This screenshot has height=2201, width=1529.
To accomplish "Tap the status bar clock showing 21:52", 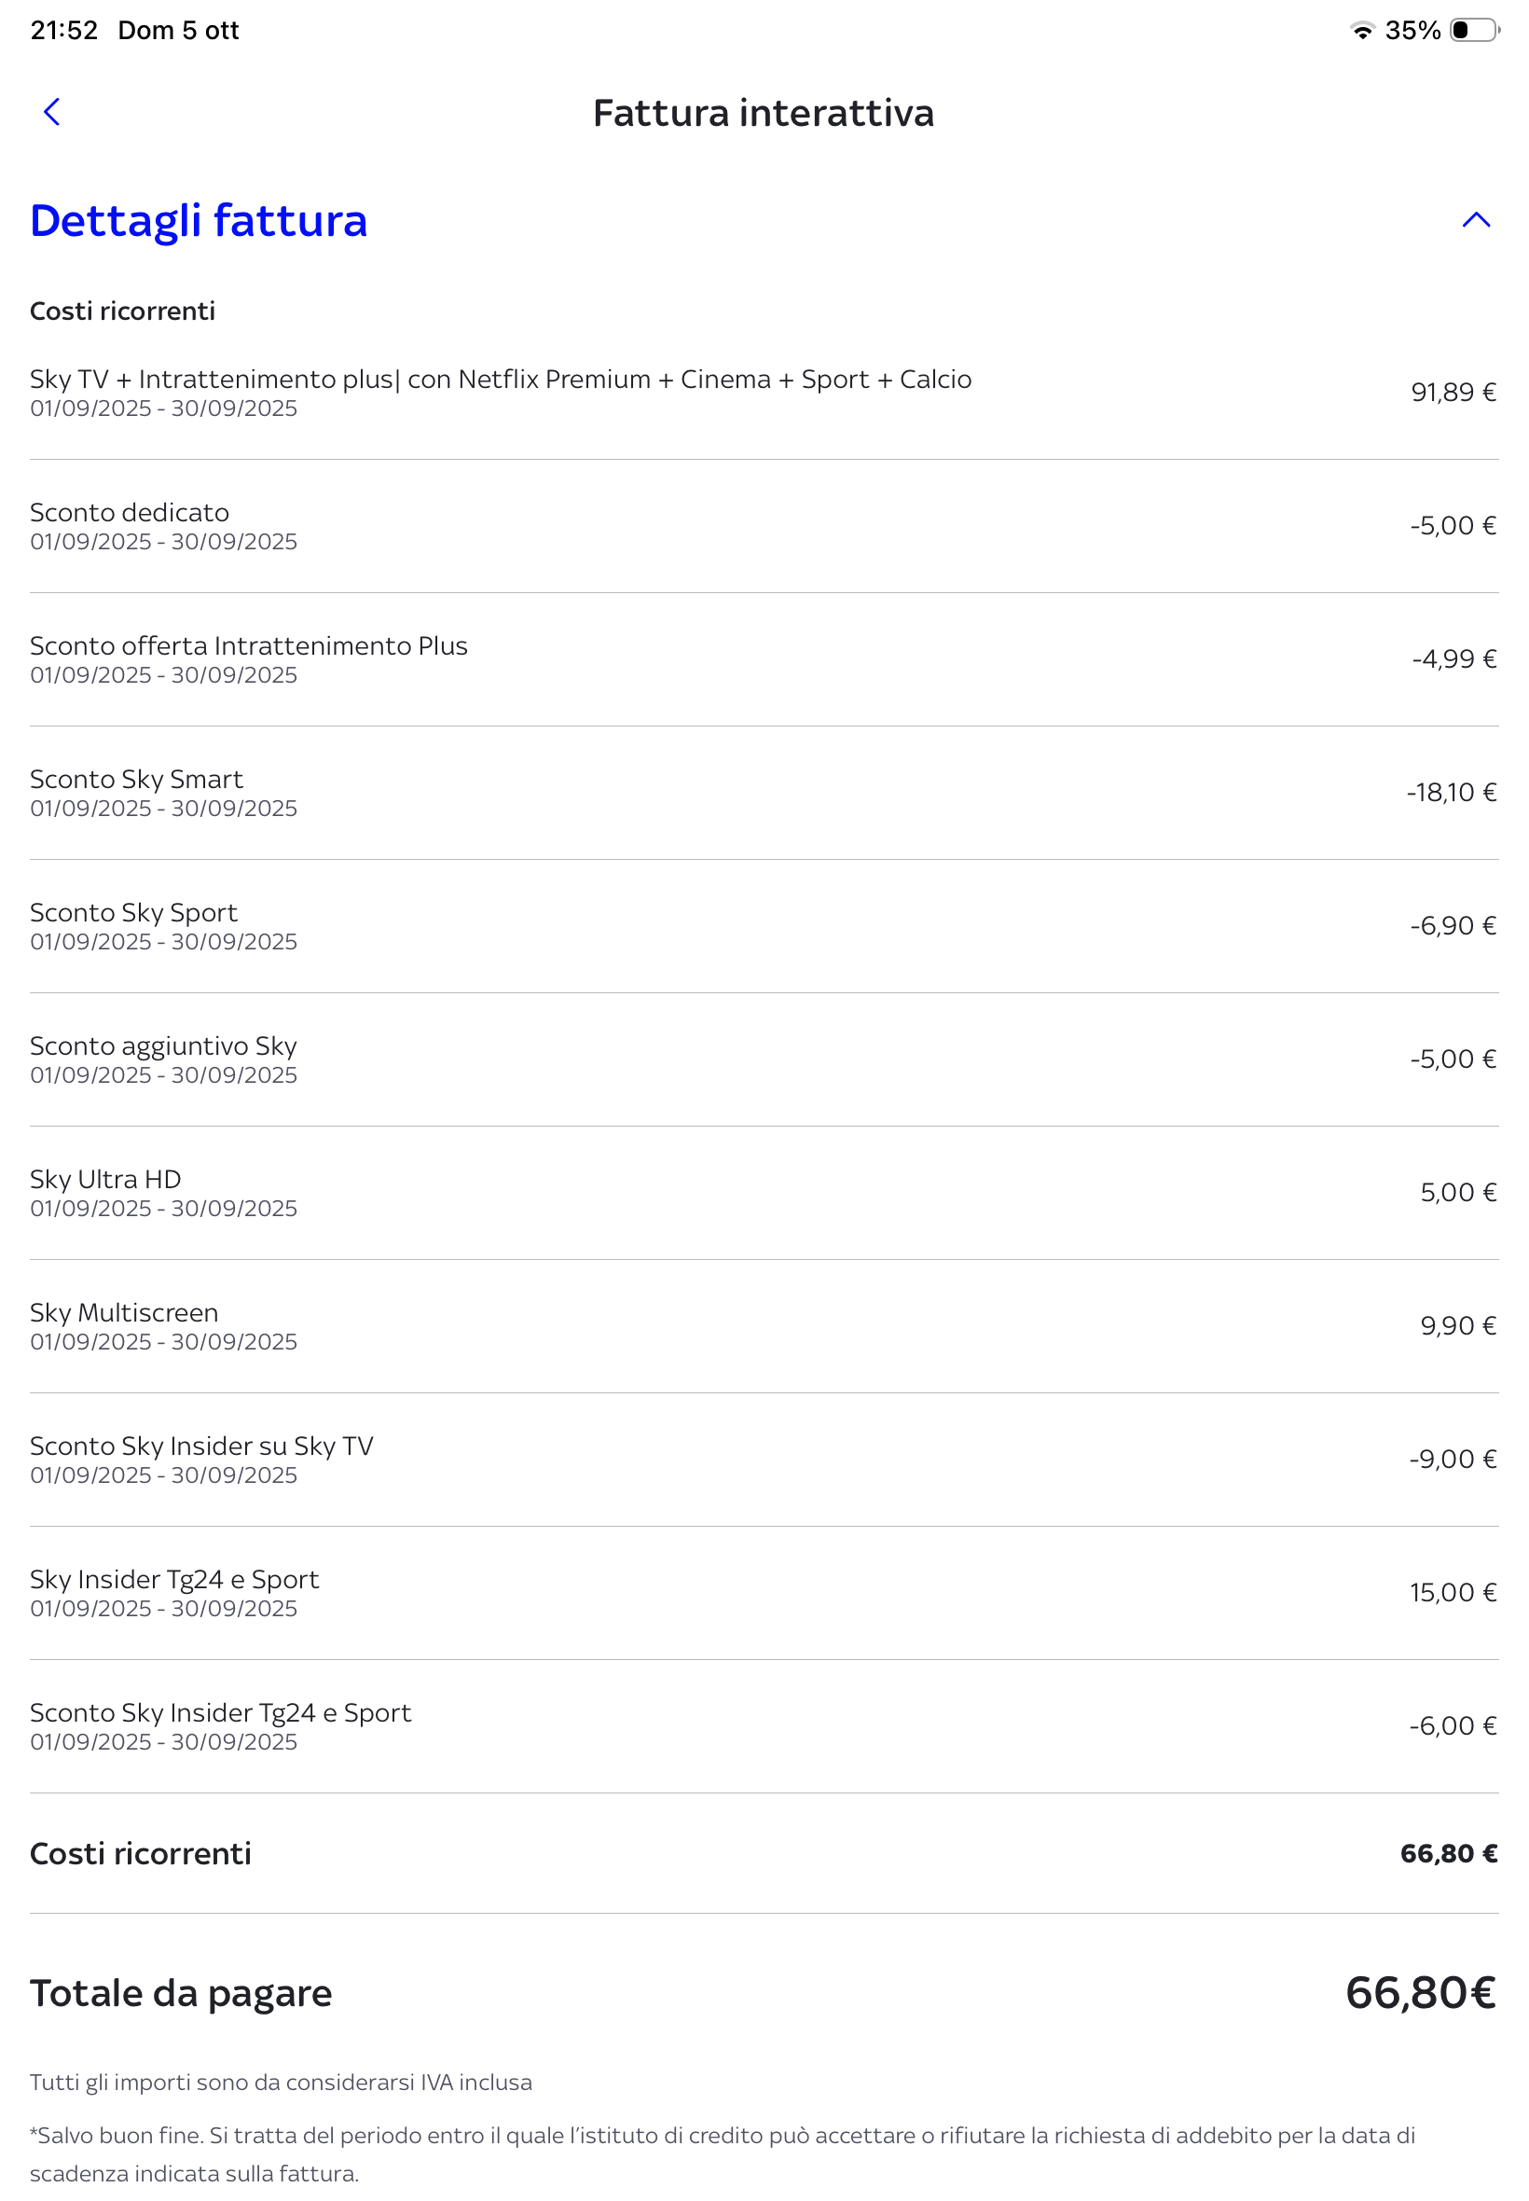I will click(64, 31).
